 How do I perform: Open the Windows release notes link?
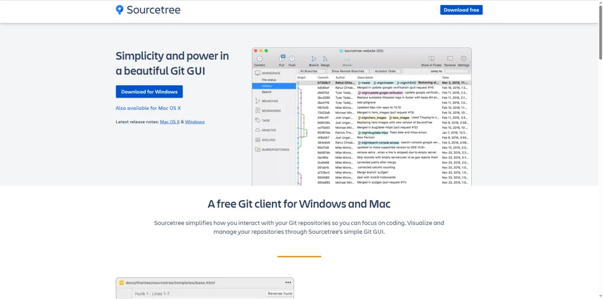tap(195, 122)
